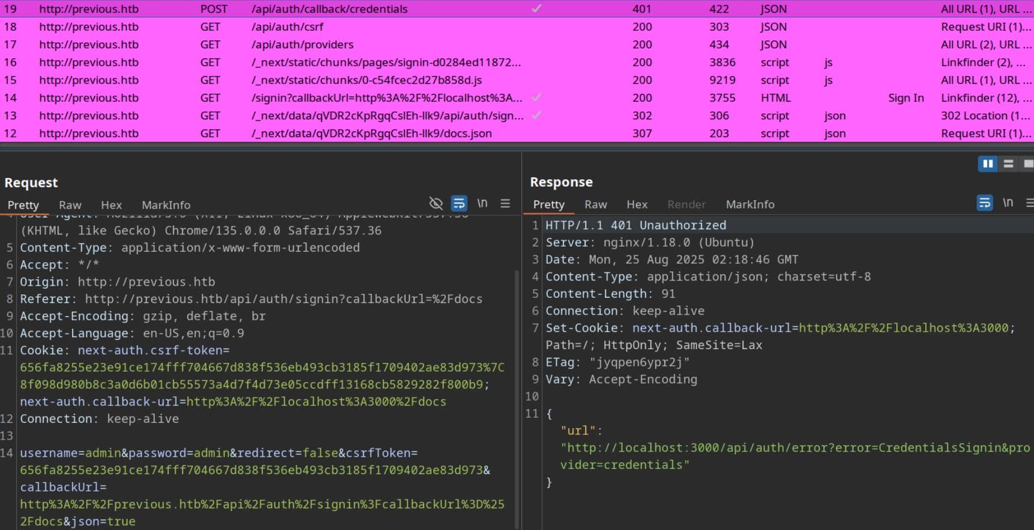Click the username=admin&password=admin body line
Image resolution: width=1034 pixels, height=530 pixels.
[219, 453]
